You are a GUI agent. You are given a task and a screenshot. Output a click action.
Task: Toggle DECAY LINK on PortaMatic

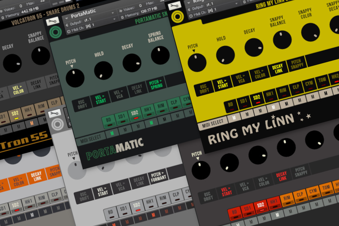137,90
